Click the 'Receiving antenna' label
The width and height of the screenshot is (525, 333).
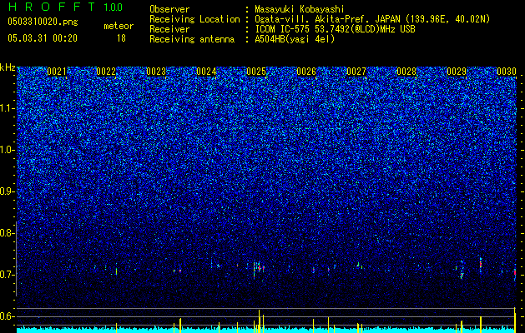coord(192,39)
